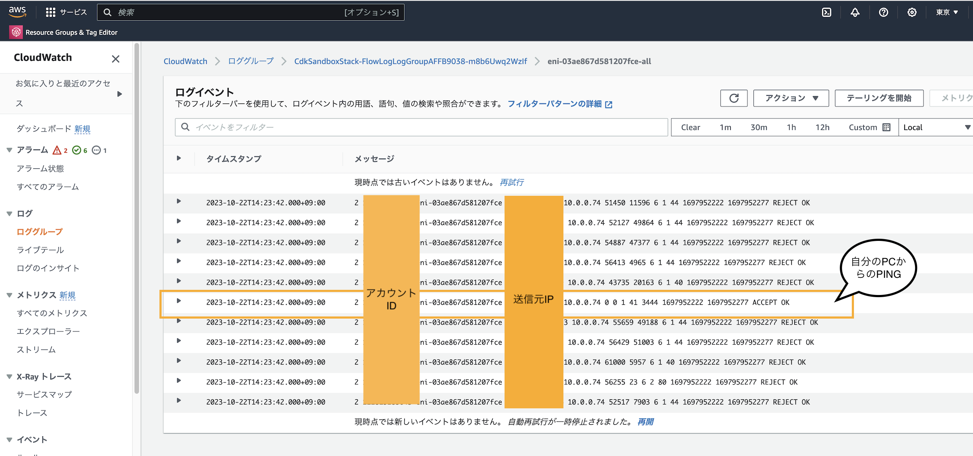Open the Local timezone dropdown
This screenshot has width=973, height=456.
[x=936, y=128]
